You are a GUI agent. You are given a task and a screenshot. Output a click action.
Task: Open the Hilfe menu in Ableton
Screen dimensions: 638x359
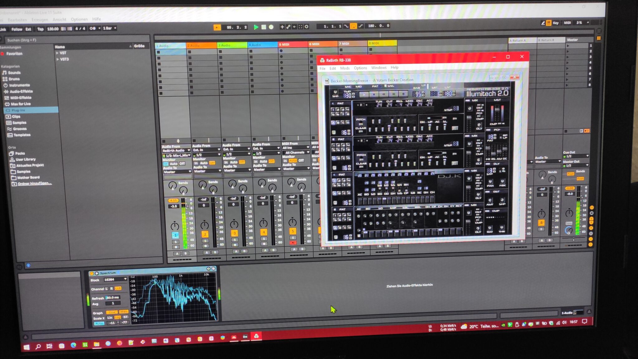pyautogui.click(x=97, y=19)
